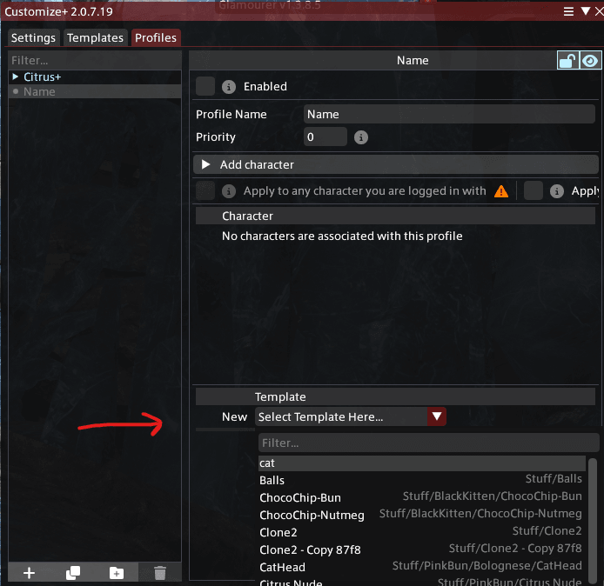Viewport: 604px width, 586px height.
Task: Open the Select Template Here dropdown
Action: pyautogui.click(x=350, y=416)
